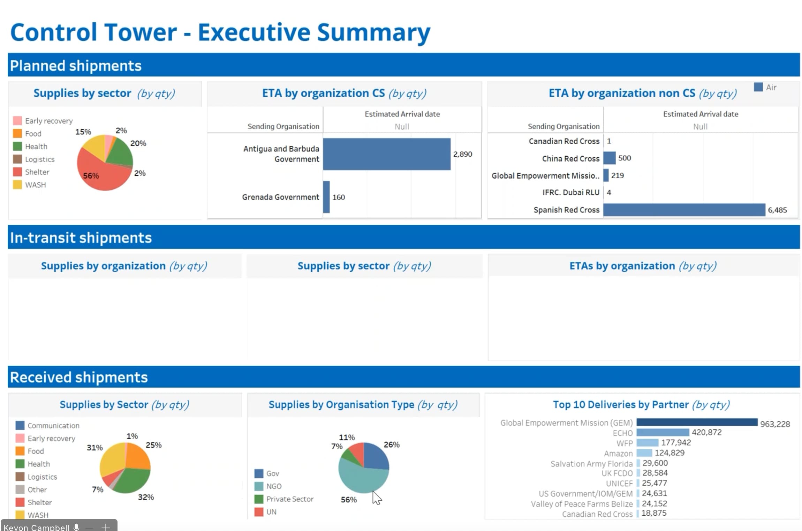The width and height of the screenshot is (802, 531).
Task: Select the NGO legend swatch
Action: 259,486
